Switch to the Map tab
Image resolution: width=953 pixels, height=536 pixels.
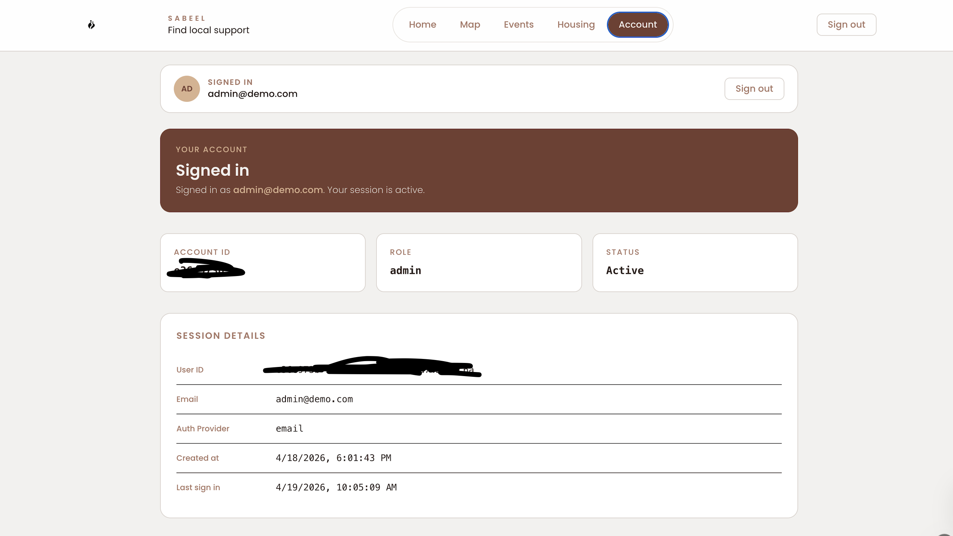(470, 25)
